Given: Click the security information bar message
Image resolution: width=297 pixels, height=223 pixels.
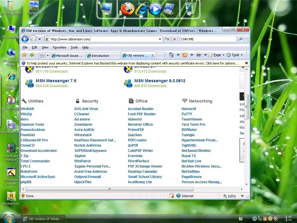Looking at the screenshot, I should click(132, 63).
